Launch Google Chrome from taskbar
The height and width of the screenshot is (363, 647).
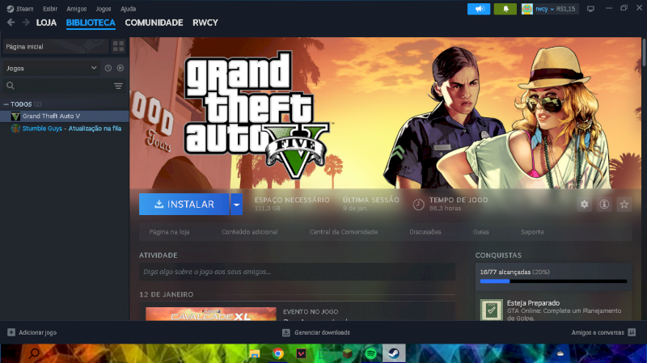278,353
